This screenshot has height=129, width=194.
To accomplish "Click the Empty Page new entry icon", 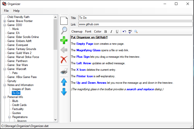I will point(64,21).
